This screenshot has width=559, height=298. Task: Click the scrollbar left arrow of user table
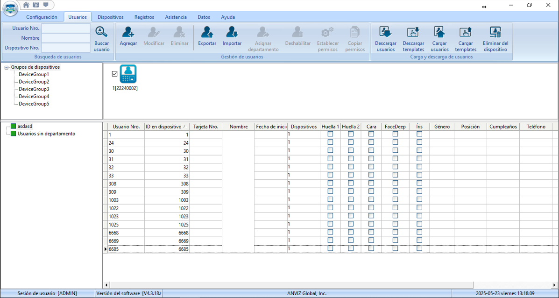pyautogui.click(x=106, y=285)
